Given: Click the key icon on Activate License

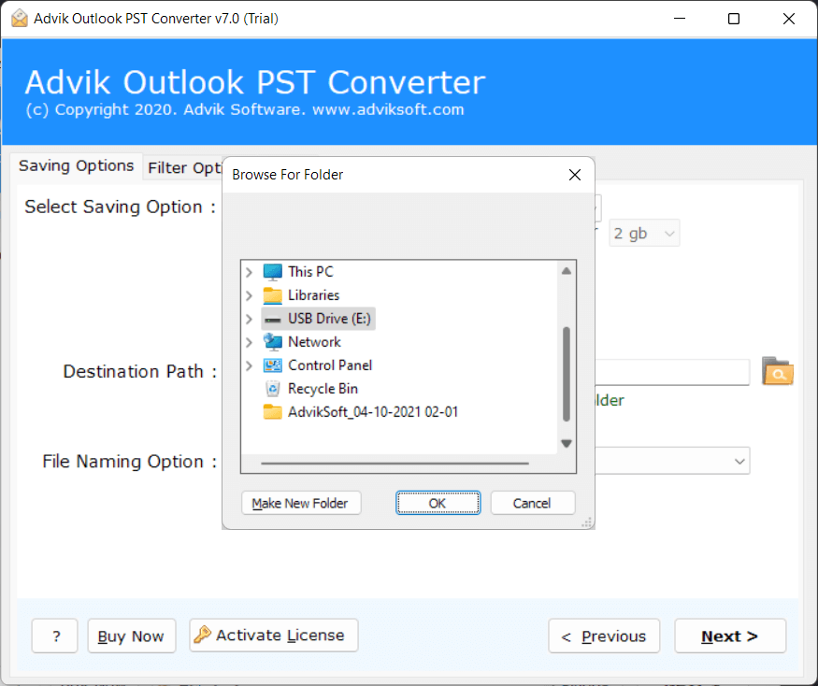Looking at the screenshot, I should click(x=203, y=635).
